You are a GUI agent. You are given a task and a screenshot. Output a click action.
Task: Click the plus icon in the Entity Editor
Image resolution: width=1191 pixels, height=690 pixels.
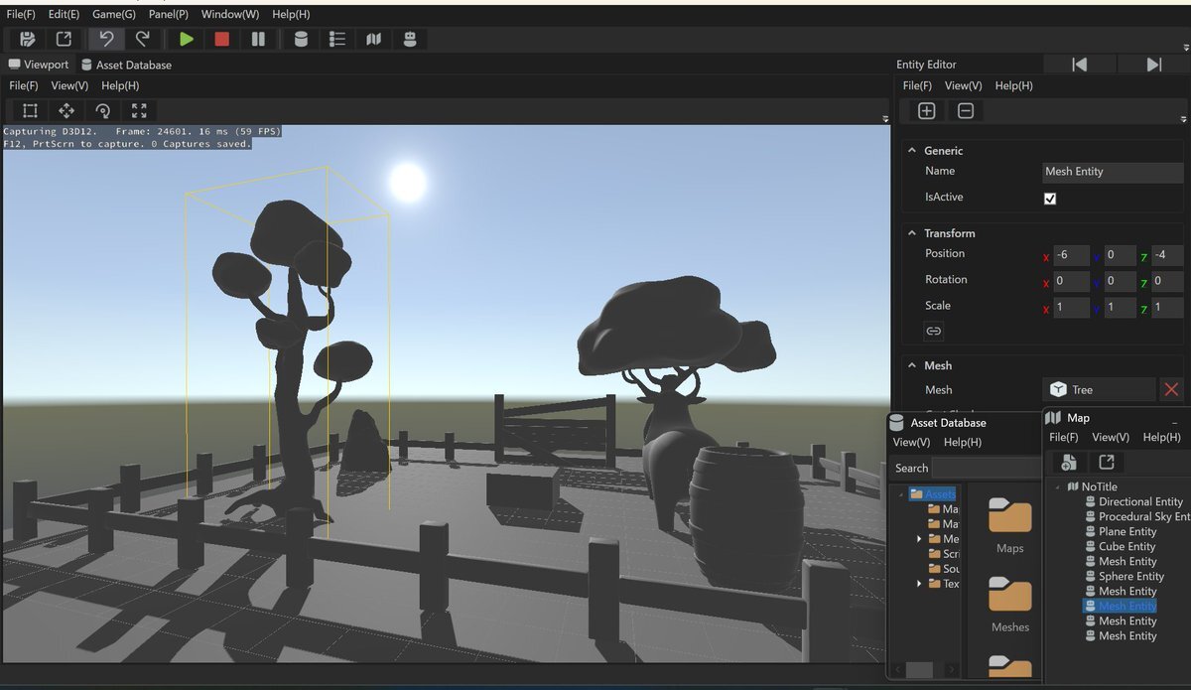(x=926, y=111)
